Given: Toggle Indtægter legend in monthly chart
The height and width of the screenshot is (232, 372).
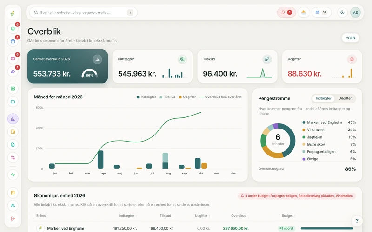Looking at the screenshot, I should click(x=146, y=97).
